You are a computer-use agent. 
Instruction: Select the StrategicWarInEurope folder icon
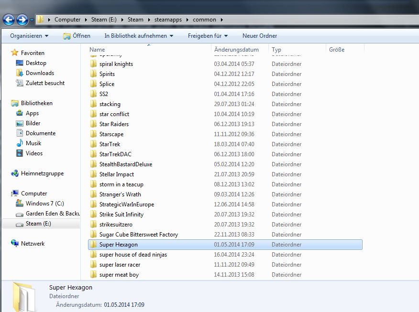pyautogui.click(x=93, y=204)
